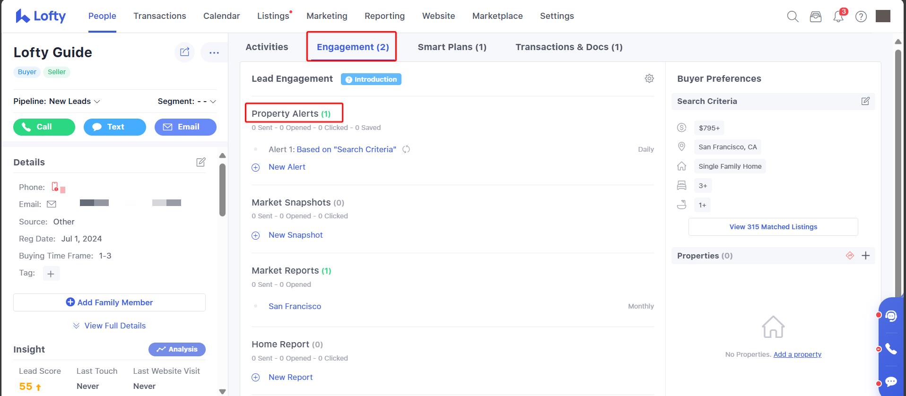906x396 pixels.
Task: Open the Transactions menu
Action: pyautogui.click(x=160, y=16)
